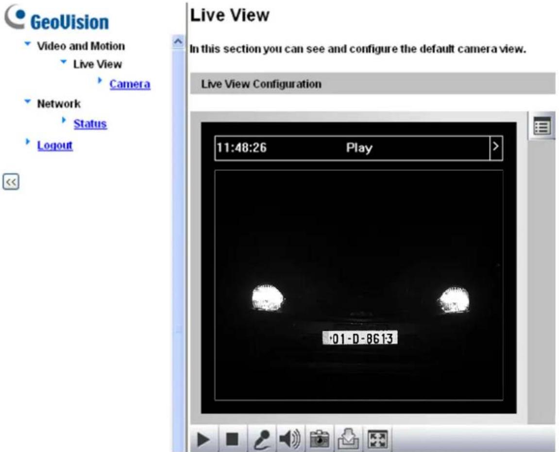The width and height of the screenshot is (559, 452).
Task: Click the file save download icon
Action: coord(348,439)
